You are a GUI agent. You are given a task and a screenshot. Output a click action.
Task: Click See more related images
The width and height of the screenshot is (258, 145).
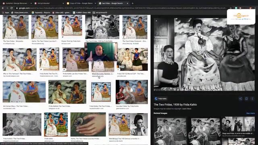click(x=250, y=113)
